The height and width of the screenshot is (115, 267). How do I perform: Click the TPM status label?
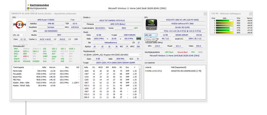[x=193, y=52]
